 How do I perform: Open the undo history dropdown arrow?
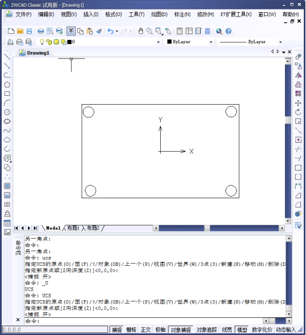click(x=117, y=31)
